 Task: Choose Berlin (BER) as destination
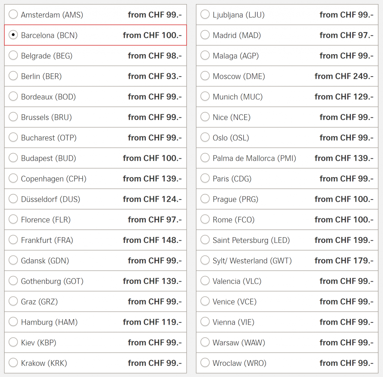13,76
